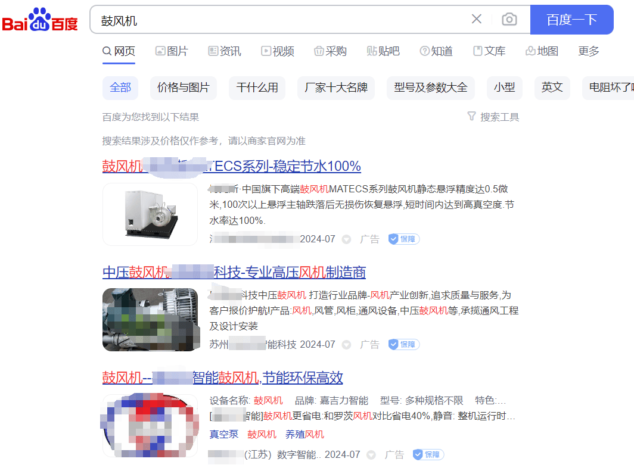Switch to the 文库 tab
Viewport: 634px width, 468px height.
tap(489, 51)
